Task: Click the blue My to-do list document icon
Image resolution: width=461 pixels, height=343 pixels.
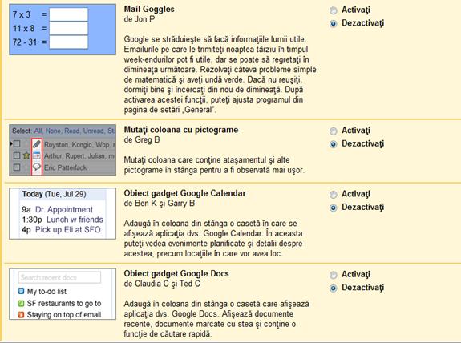Action: click(x=21, y=291)
